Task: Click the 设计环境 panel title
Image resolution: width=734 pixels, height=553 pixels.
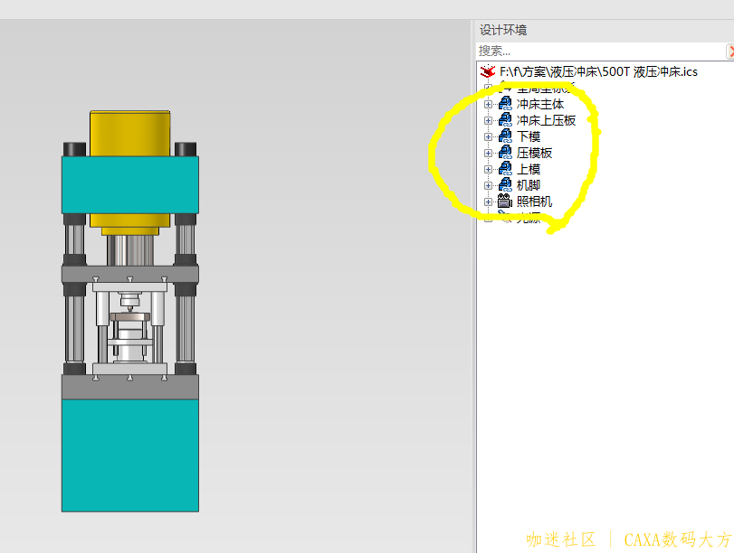Action: [x=503, y=31]
